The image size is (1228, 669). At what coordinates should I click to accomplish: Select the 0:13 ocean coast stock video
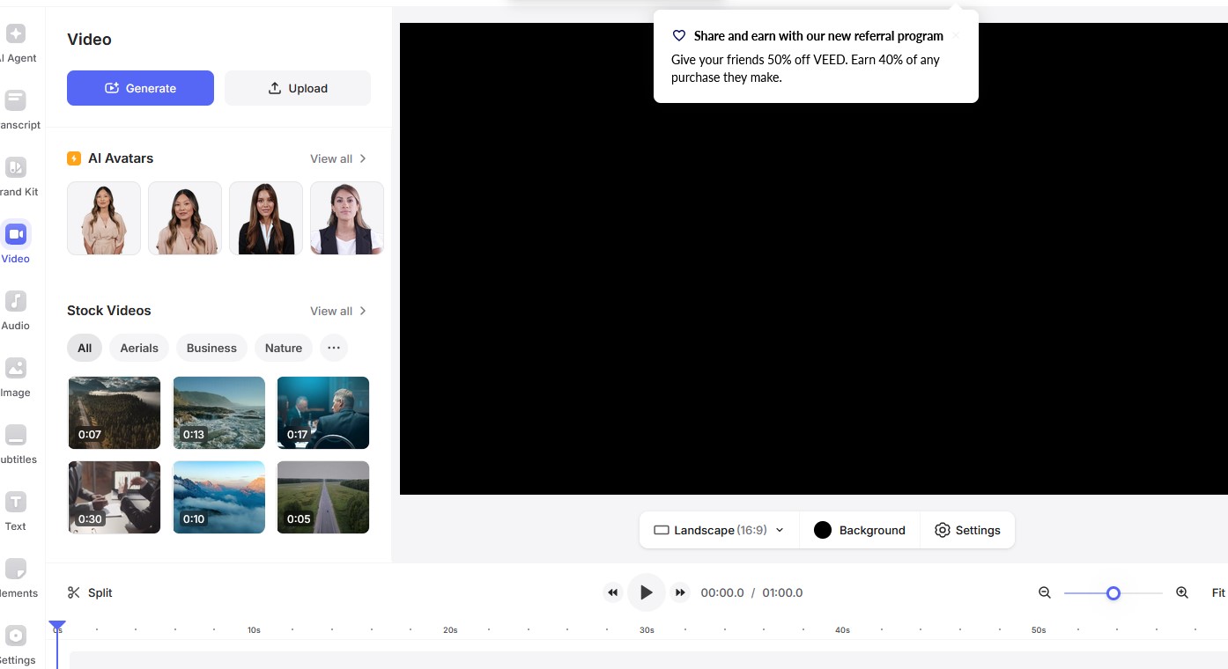coord(218,412)
